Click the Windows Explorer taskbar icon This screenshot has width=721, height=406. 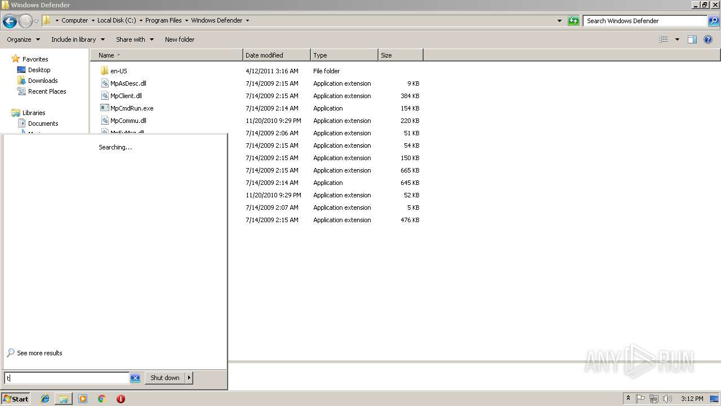pyautogui.click(x=64, y=399)
